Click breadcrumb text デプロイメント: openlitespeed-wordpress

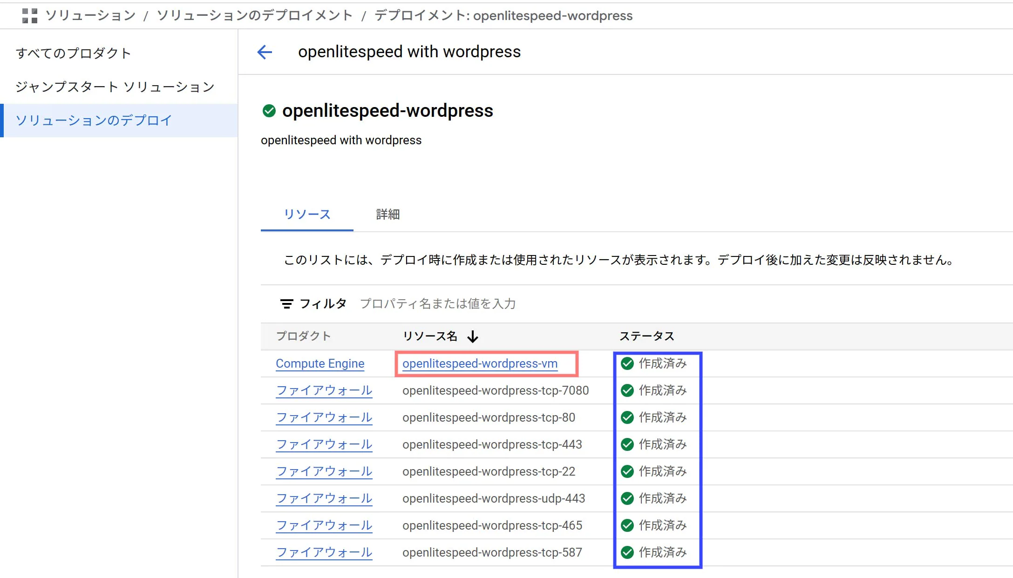[503, 16]
